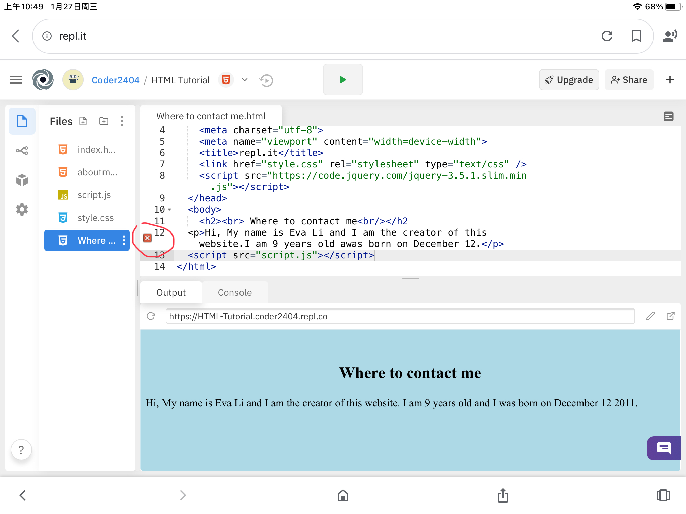The image size is (686, 514).
Task: Open the Files sidebar panel
Action: tap(22, 121)
